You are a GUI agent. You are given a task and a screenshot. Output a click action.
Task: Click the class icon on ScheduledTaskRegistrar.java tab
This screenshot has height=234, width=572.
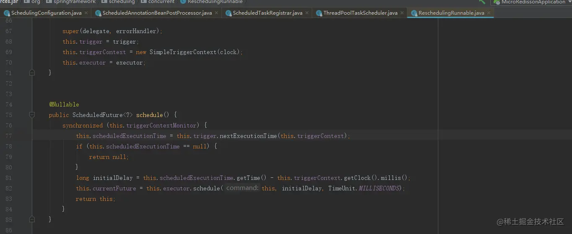pyautogui.click(x=228, y=13)
